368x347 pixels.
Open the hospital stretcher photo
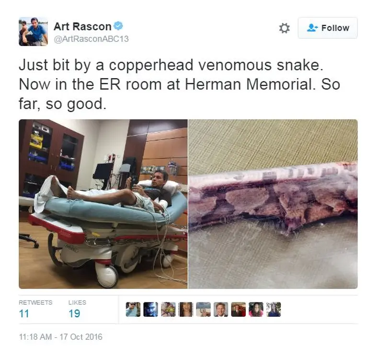tap(103, 204)
